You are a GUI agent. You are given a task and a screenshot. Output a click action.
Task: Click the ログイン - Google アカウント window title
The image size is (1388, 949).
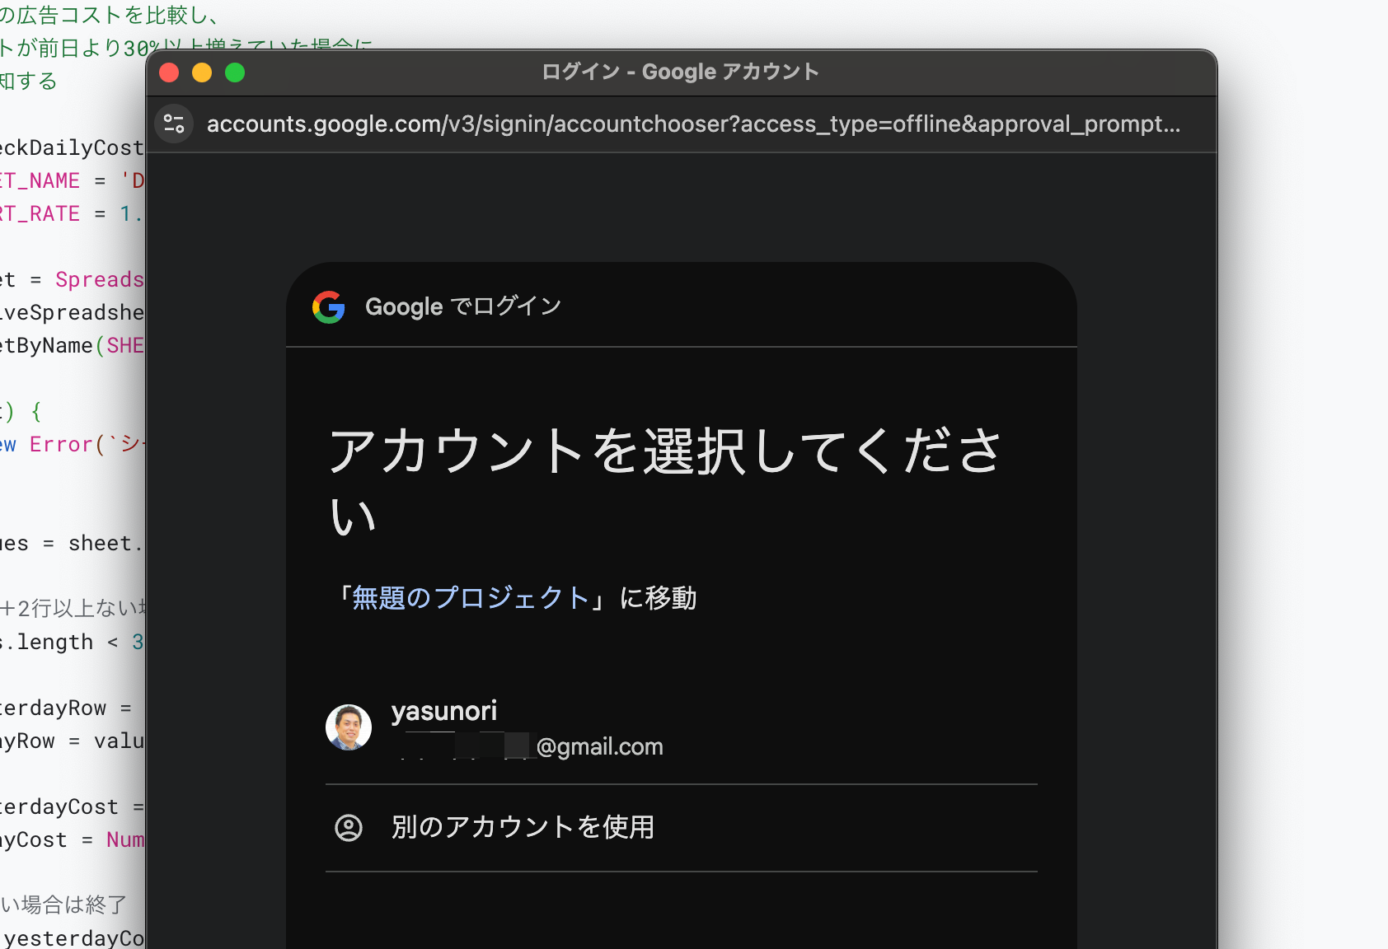pos(680,72)
